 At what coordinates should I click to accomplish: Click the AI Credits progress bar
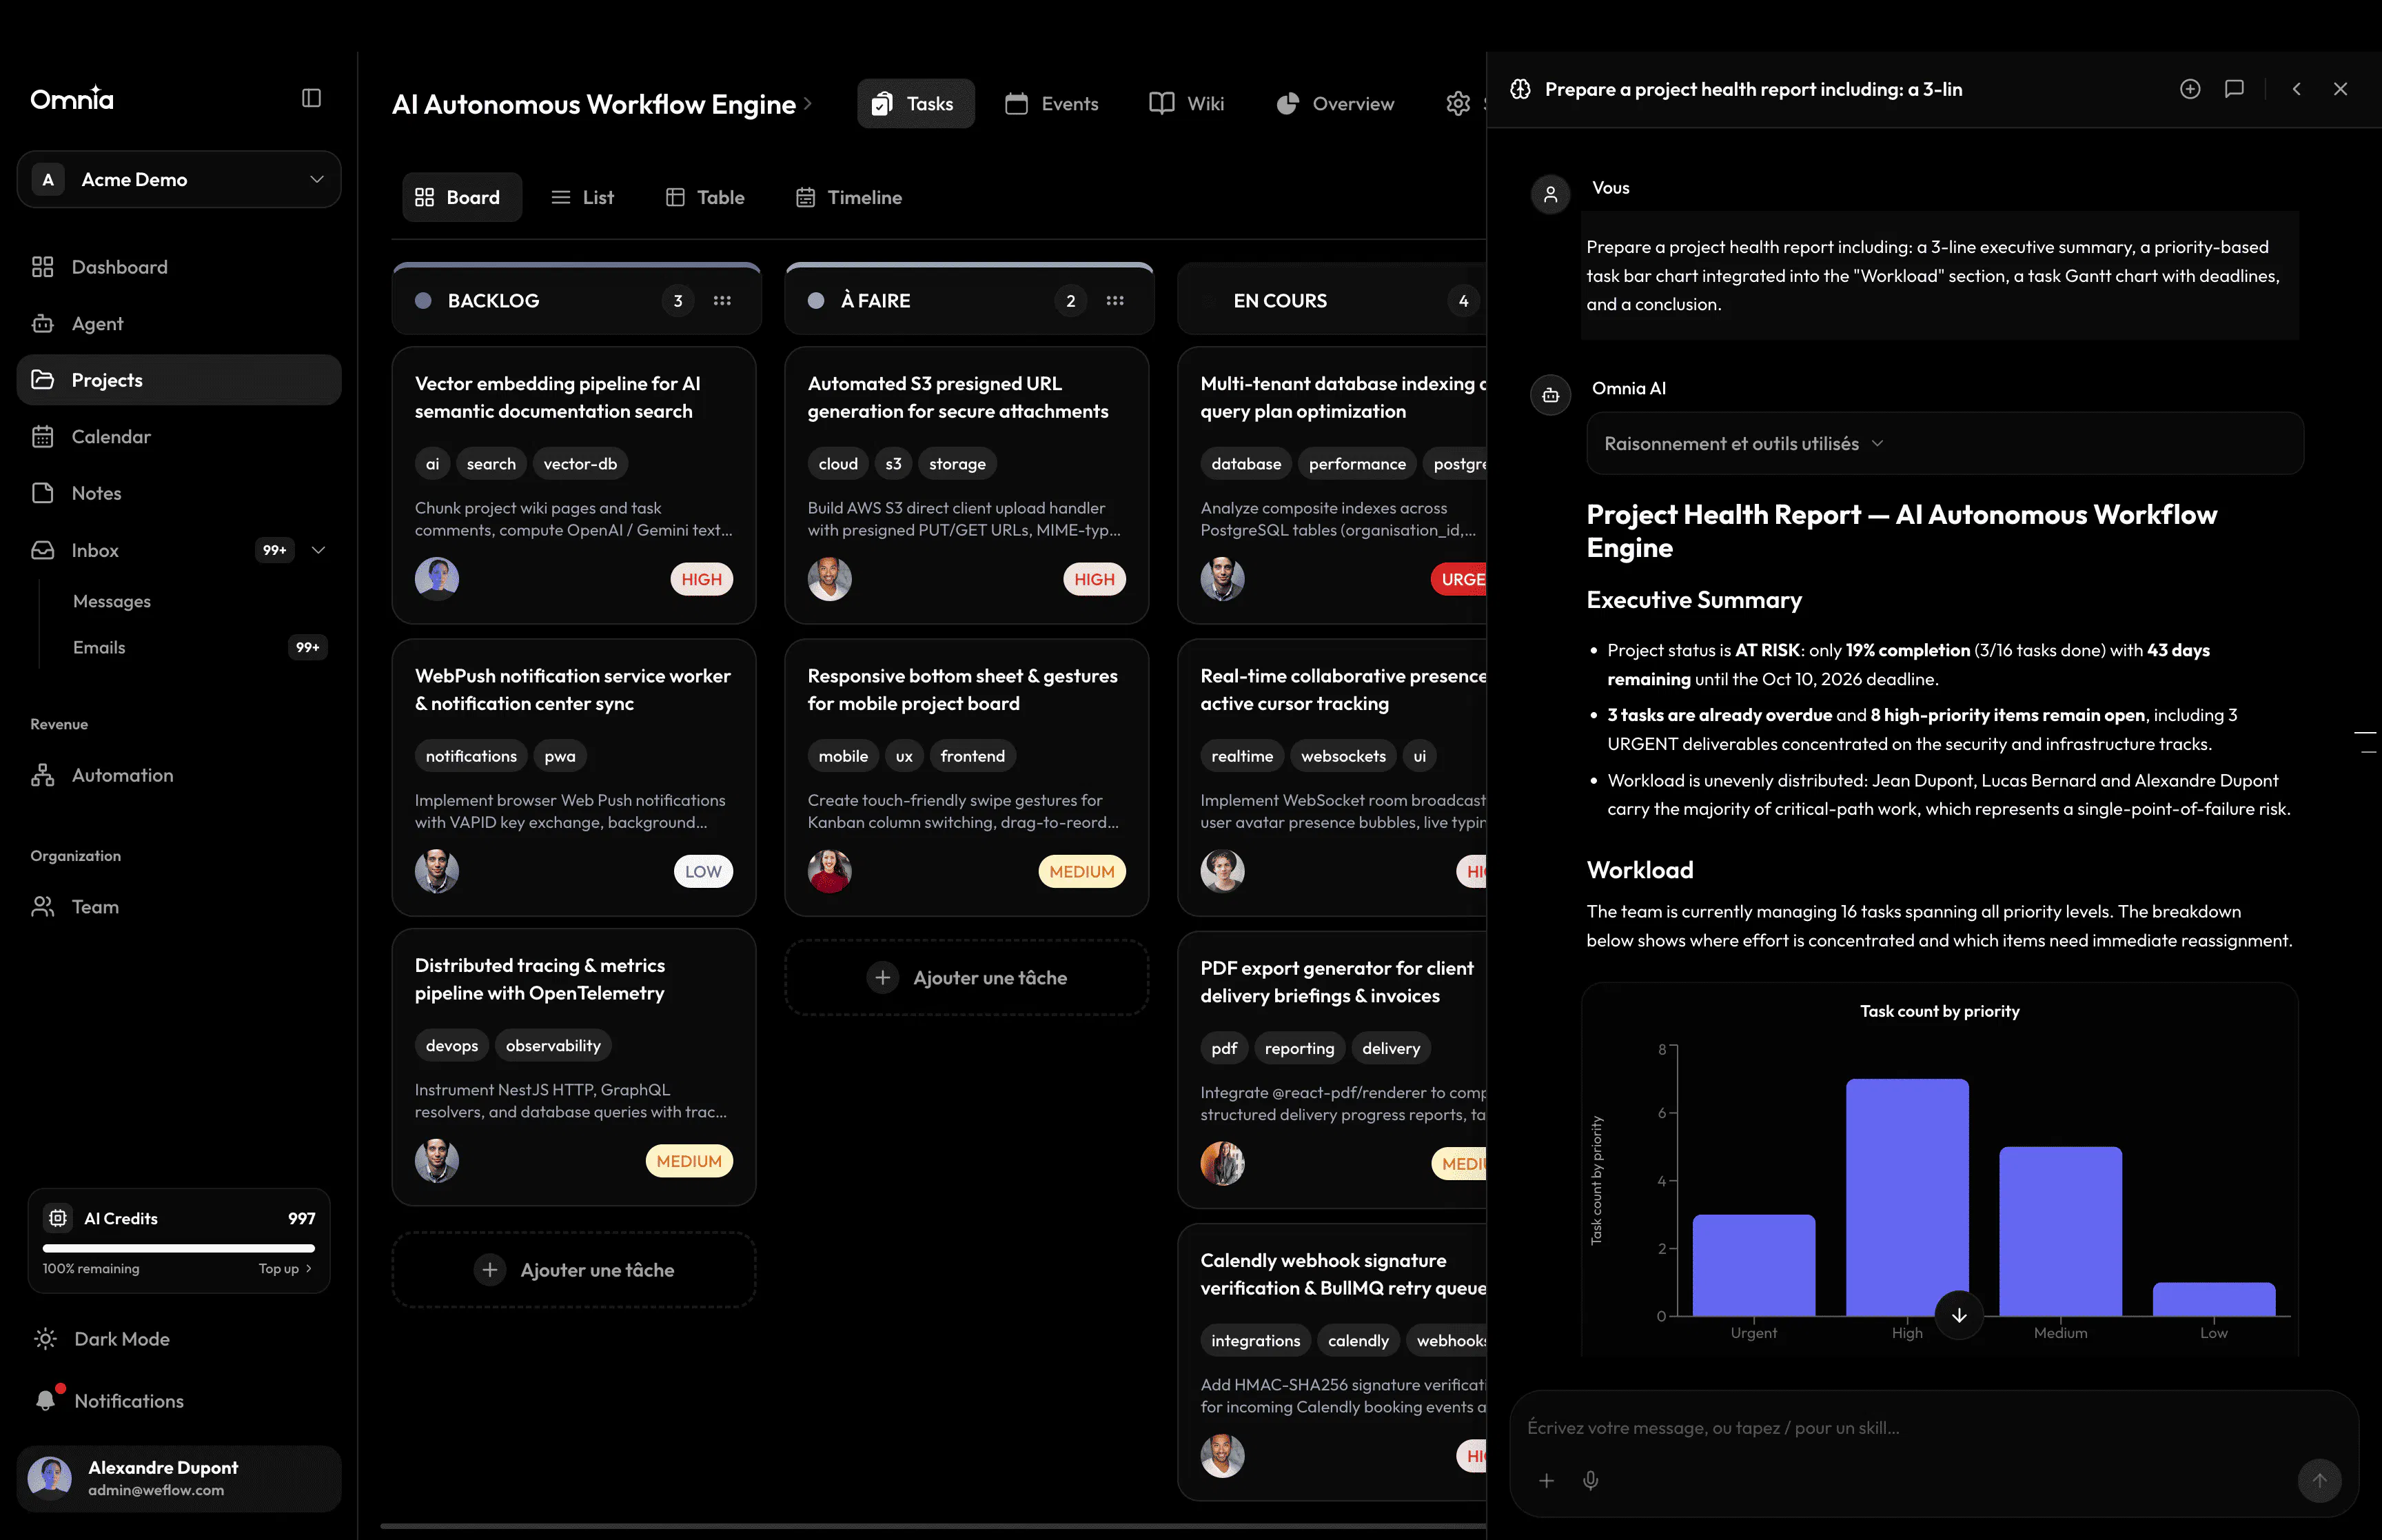click(179, 1248)
